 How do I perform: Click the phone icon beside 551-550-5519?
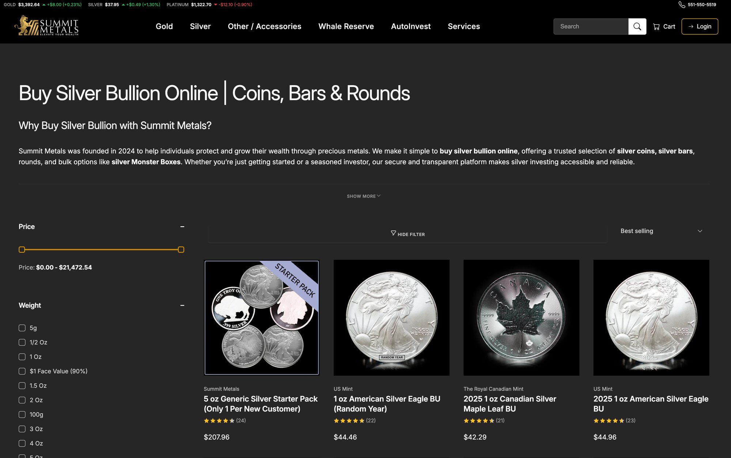pyautogui.click(x=682, y=5)
